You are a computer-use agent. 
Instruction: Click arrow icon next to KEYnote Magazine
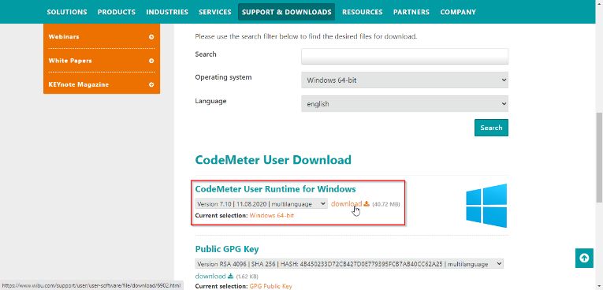(151, 84)
